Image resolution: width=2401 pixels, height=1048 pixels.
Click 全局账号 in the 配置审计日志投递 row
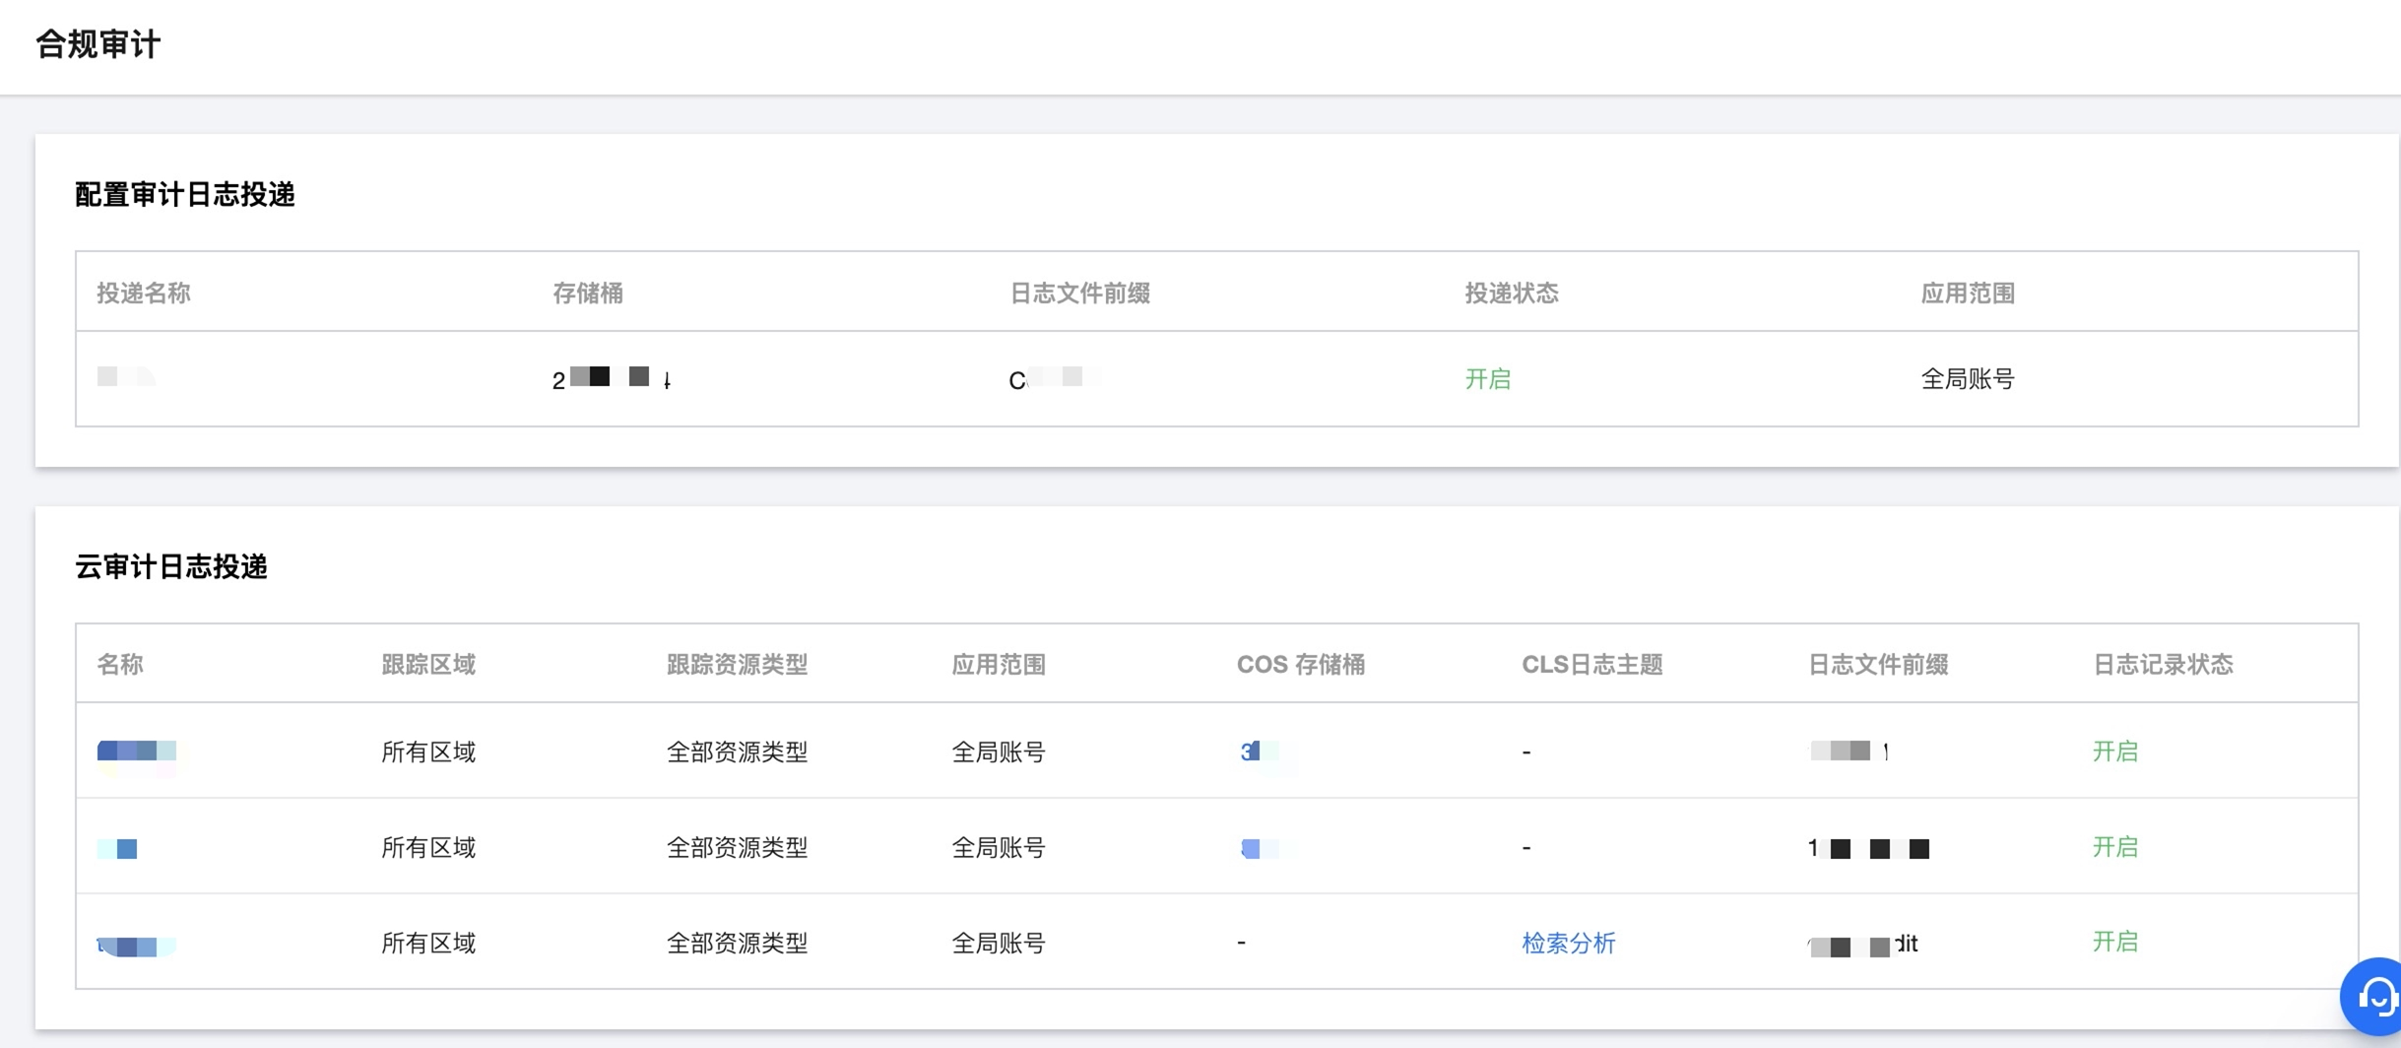coord(1967,379)
